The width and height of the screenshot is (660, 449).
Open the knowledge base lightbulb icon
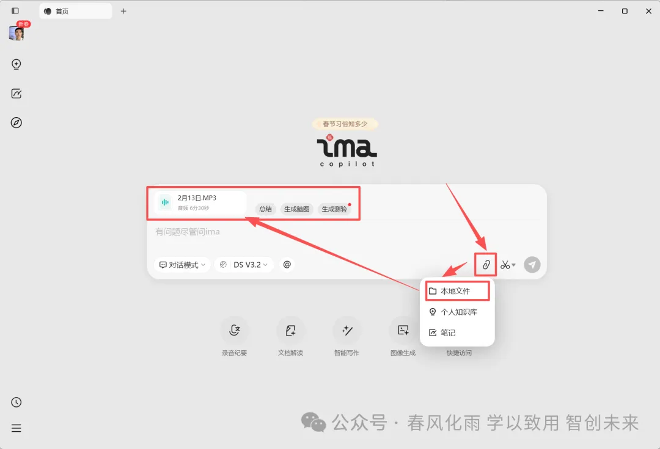click(16, 64)
